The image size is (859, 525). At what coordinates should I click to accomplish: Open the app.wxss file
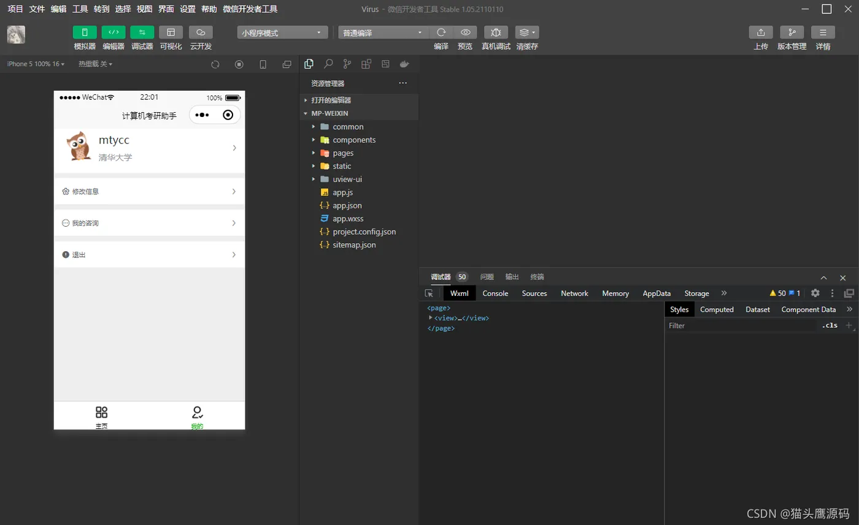tap(359, 219)
